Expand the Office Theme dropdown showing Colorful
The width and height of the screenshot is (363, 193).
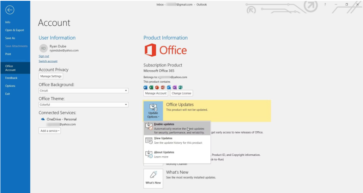83,105
